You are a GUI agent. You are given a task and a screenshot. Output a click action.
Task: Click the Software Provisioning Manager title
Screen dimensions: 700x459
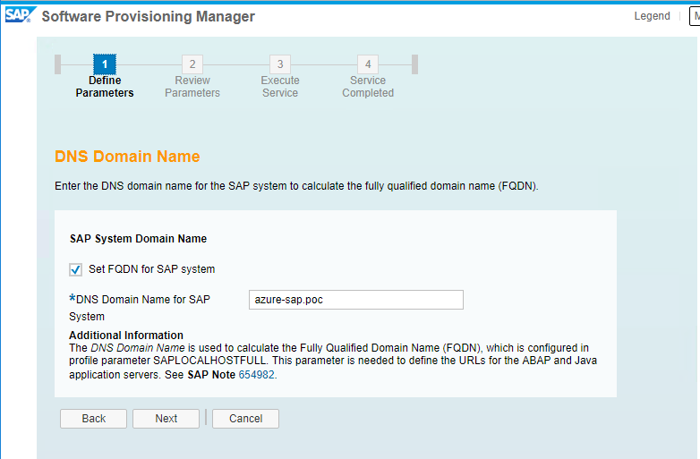pos(149,17)
